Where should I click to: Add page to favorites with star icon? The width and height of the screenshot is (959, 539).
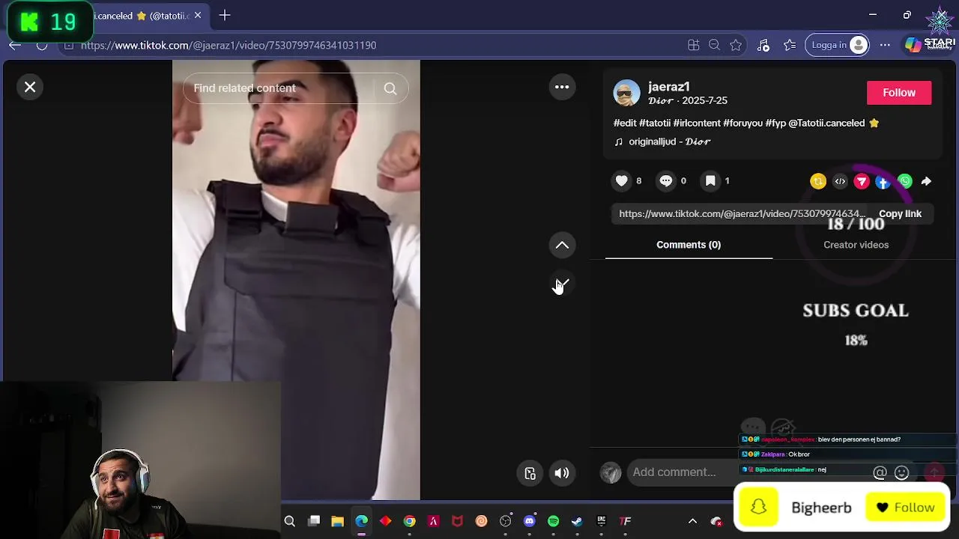click(x=736, y=45)
